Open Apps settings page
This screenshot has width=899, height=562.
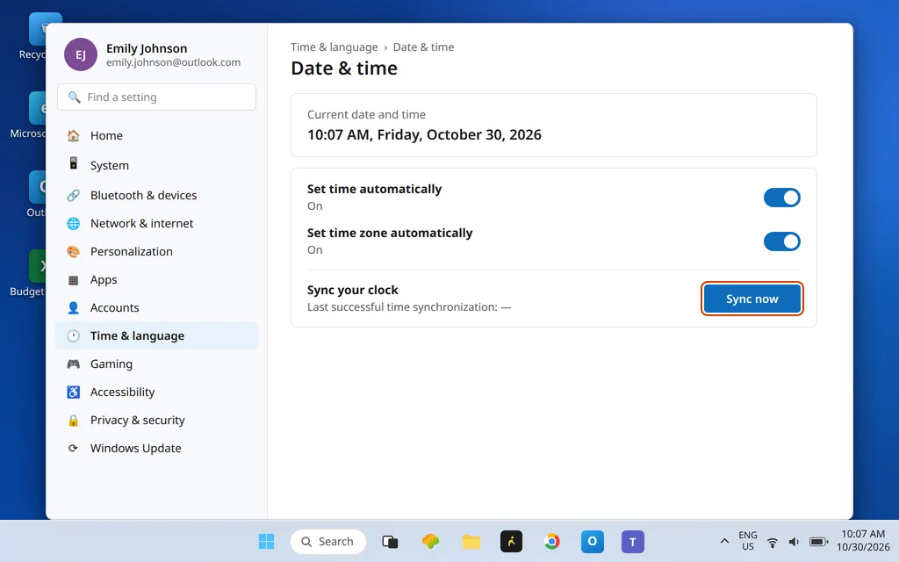156,280
